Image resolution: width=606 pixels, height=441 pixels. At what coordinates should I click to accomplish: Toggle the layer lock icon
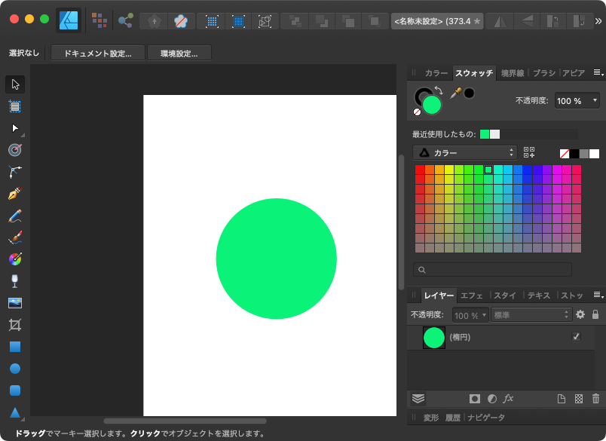[595, 315]
